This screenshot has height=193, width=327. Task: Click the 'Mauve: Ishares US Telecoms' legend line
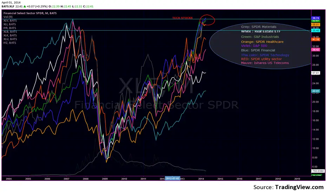click(265, 63)
